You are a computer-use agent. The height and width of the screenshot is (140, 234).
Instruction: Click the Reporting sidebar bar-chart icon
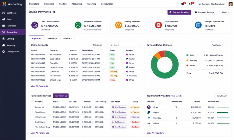click(4, 45)
